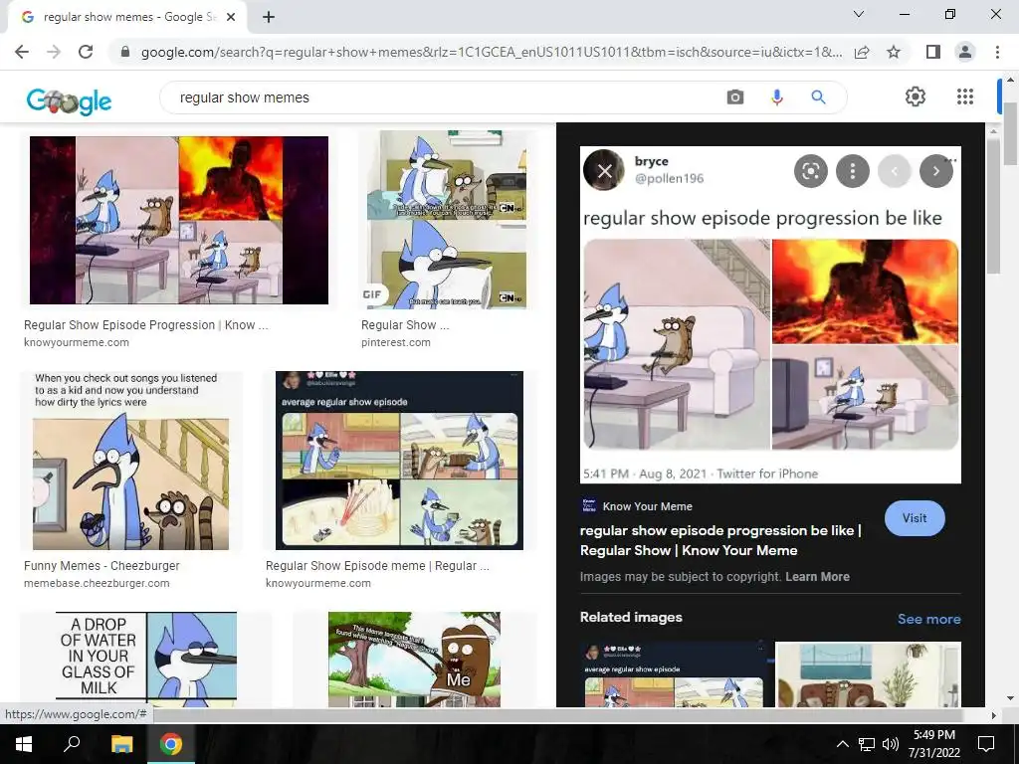
Task: Open the Windows Start menu
Action: coord(24,744)
